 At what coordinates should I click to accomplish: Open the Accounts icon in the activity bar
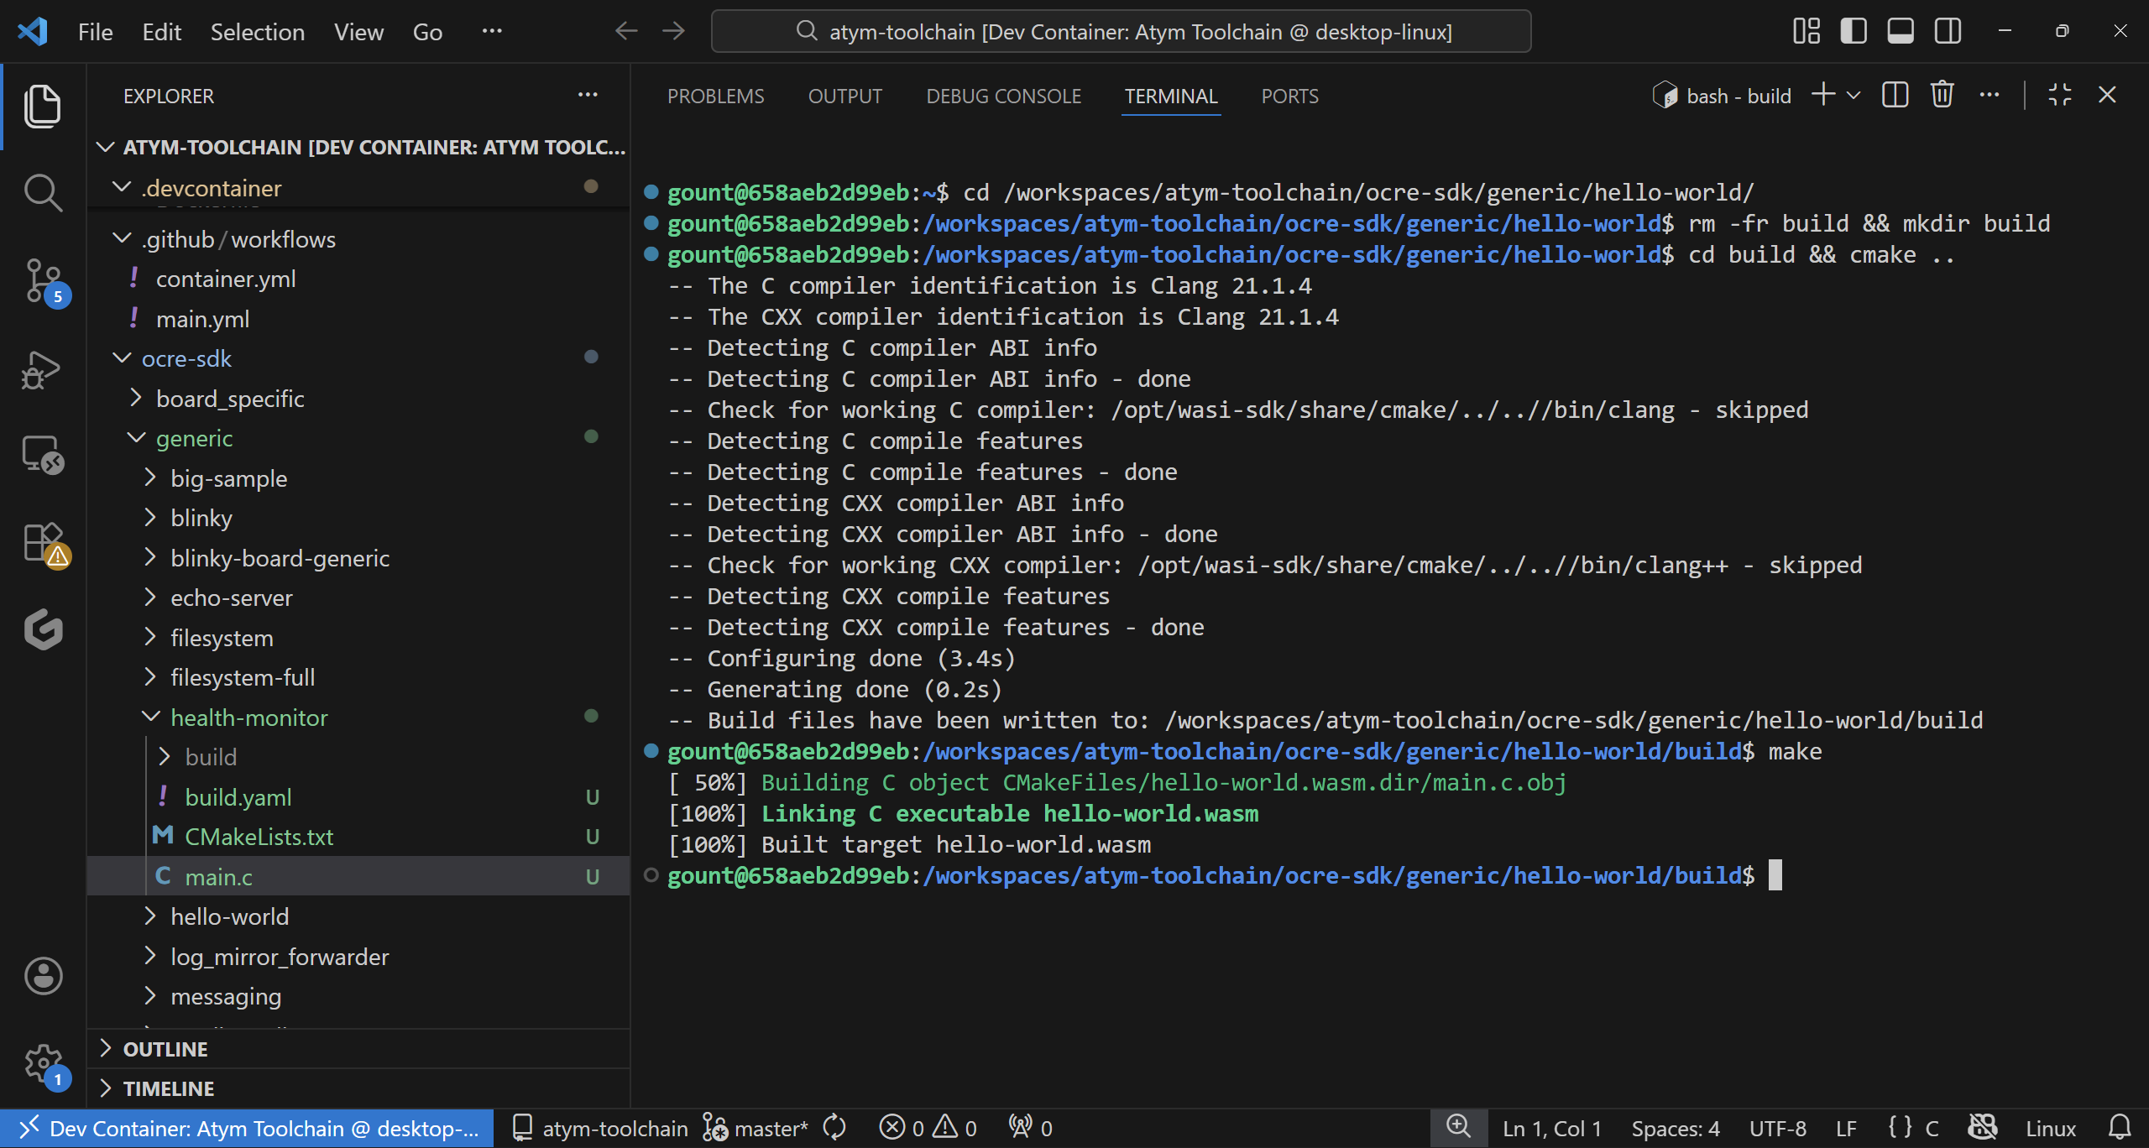(x=42, y=976)
